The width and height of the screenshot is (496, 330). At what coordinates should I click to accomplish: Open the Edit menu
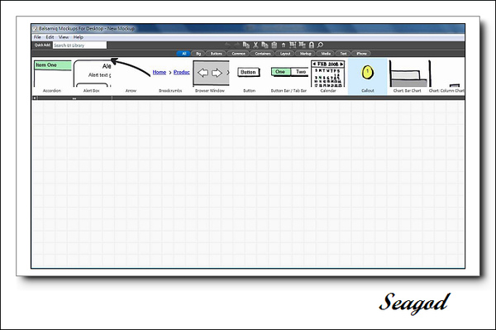coord(50,37)
